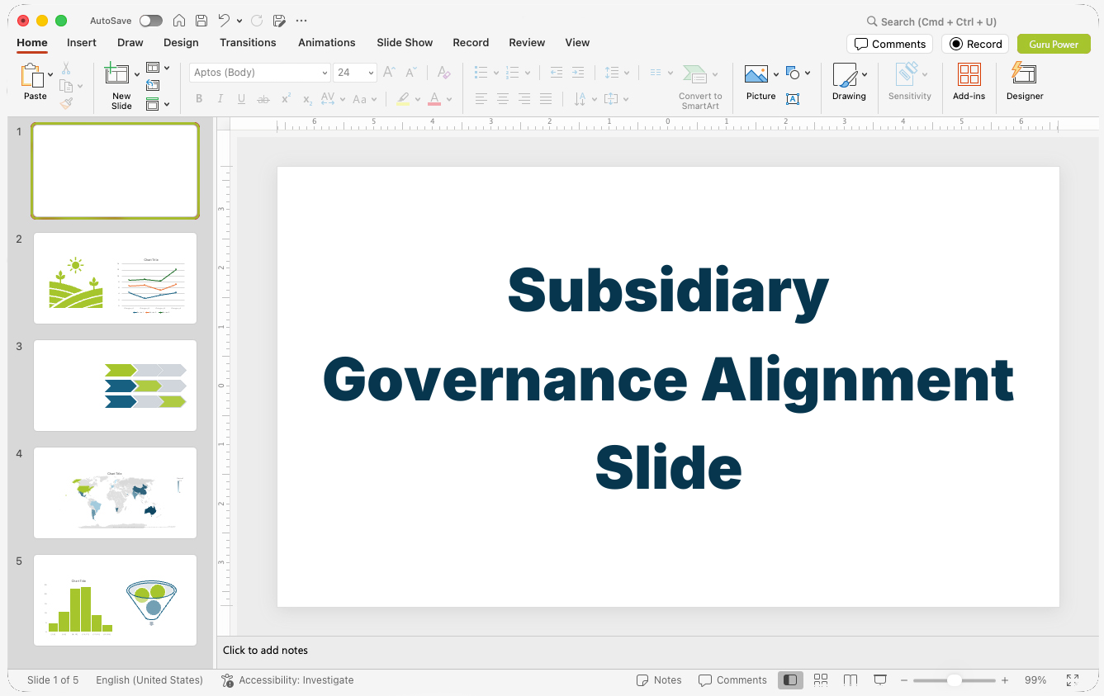Toggle Notes in status bar
The image size is (1104, 696).
659,680
